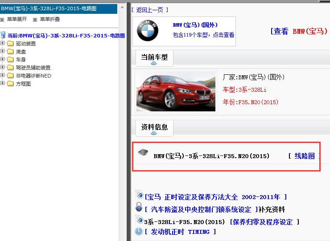The width and height of the screenshot is (330, 241).
Task: Click 菜单折叠 to collapse all menus
Action: 50,19
